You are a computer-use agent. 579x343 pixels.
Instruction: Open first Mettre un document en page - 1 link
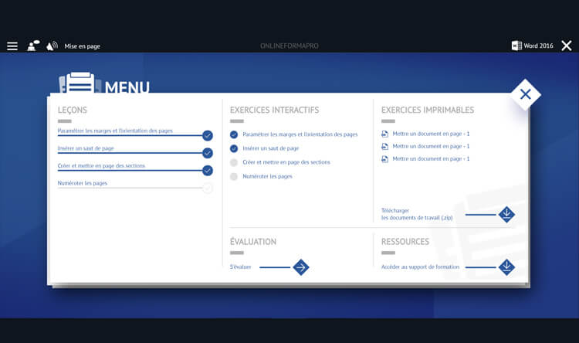pyautogui.click(x=431, y=134)
